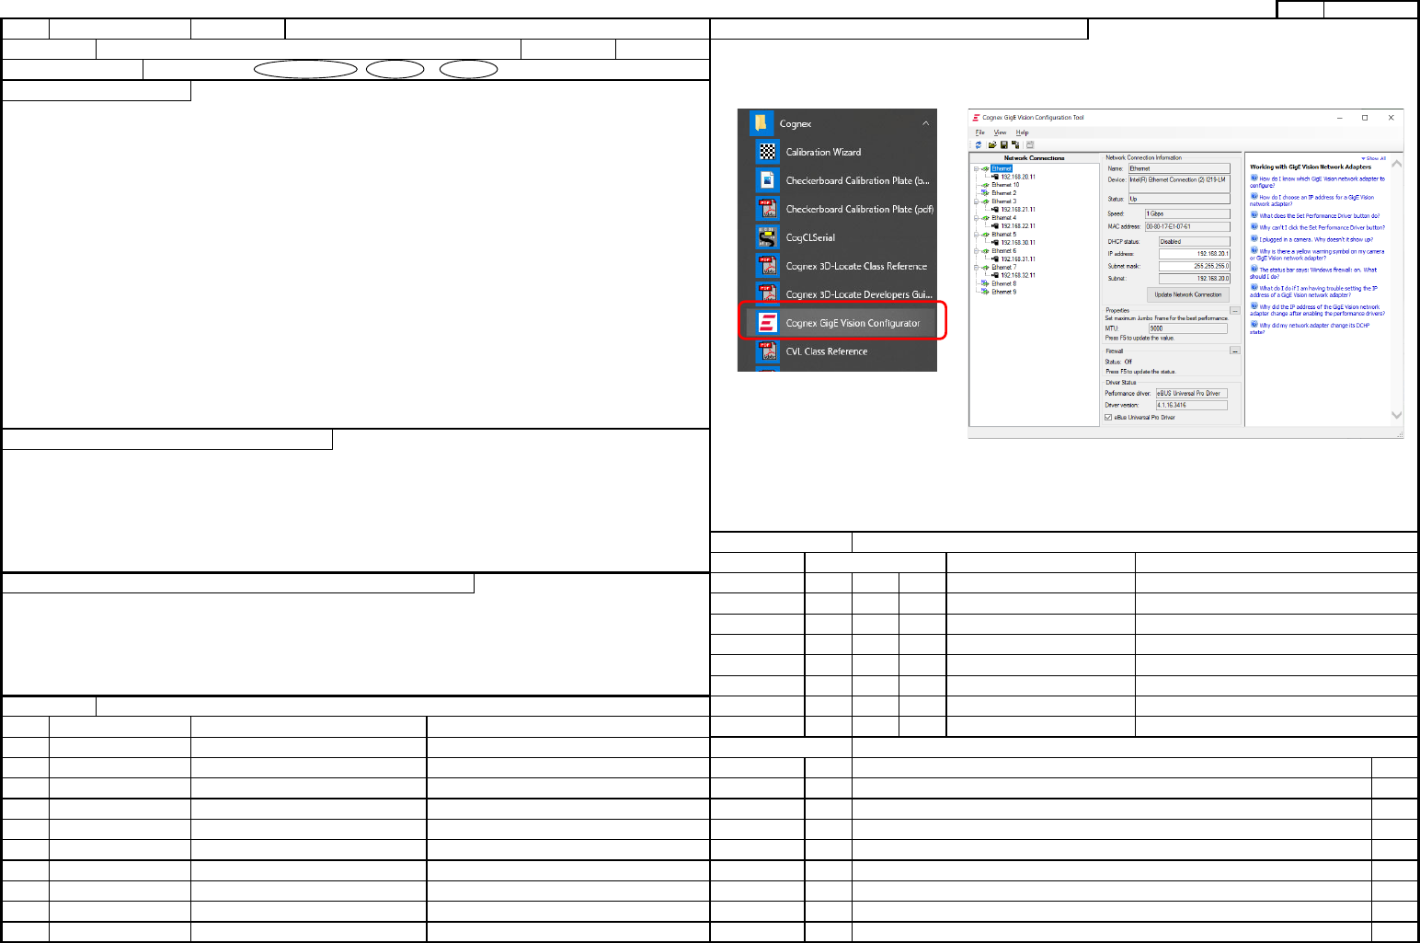Open 'The status bar says: Windows firewall: on' link

click(x=1313, y=273)
